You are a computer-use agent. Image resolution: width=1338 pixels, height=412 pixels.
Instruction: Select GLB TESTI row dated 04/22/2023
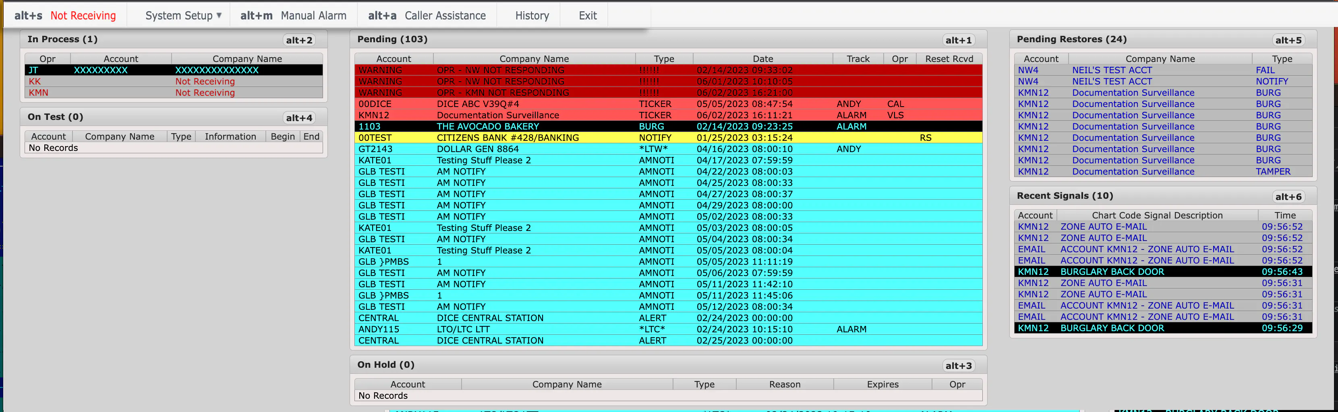pos(669,172)
